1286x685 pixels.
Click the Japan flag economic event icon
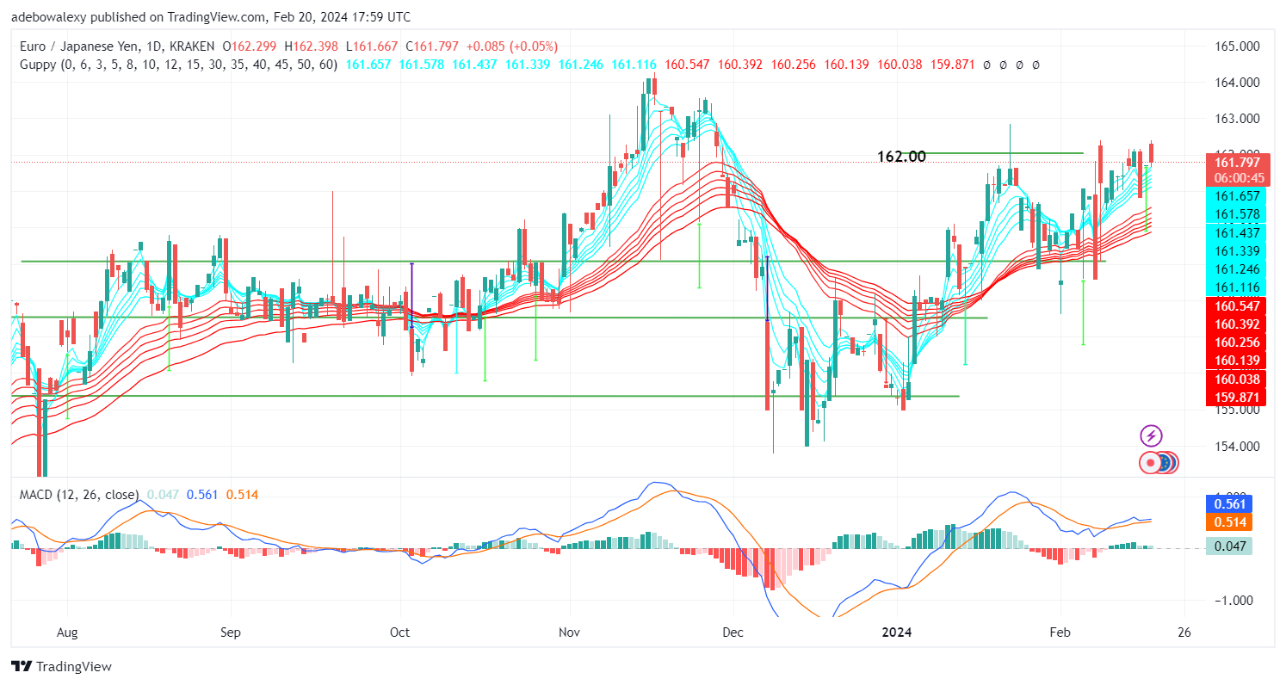click(1150, 463)
